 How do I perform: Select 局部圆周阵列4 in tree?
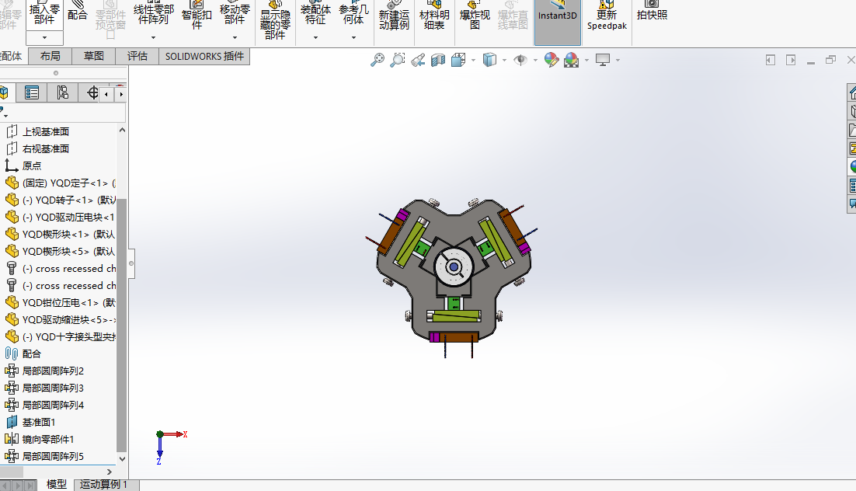(x=53, y=406)
